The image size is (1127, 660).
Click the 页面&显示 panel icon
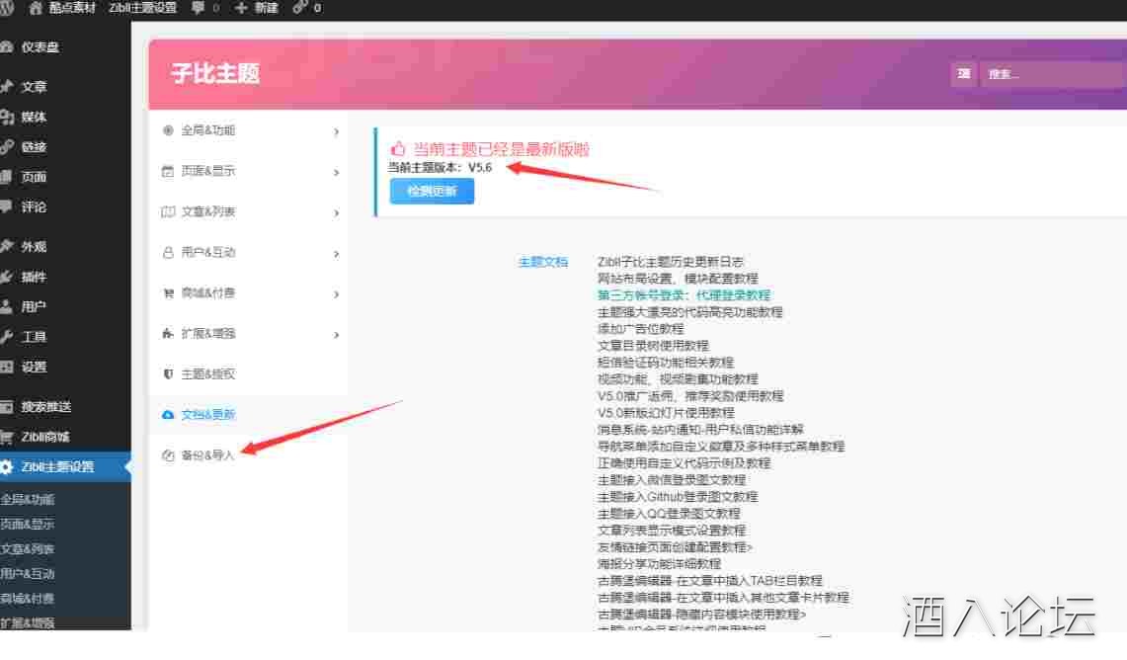[x=168, y=171]
